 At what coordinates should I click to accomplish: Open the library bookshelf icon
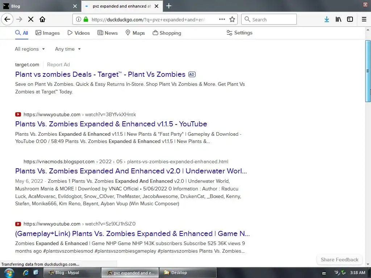point(338,20)
